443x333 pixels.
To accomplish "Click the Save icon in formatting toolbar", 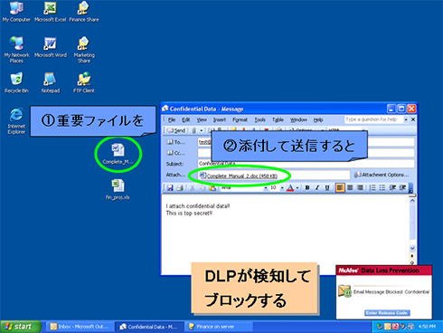I will (170, 188).
